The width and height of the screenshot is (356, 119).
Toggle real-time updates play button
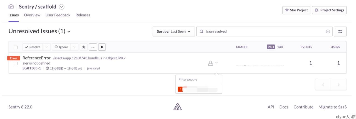click(x=102, y=47)
